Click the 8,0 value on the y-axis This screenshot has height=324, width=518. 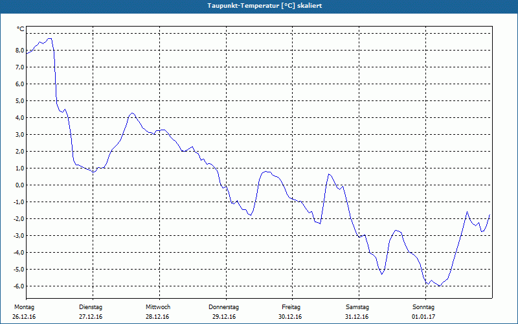tap(19, 51)
